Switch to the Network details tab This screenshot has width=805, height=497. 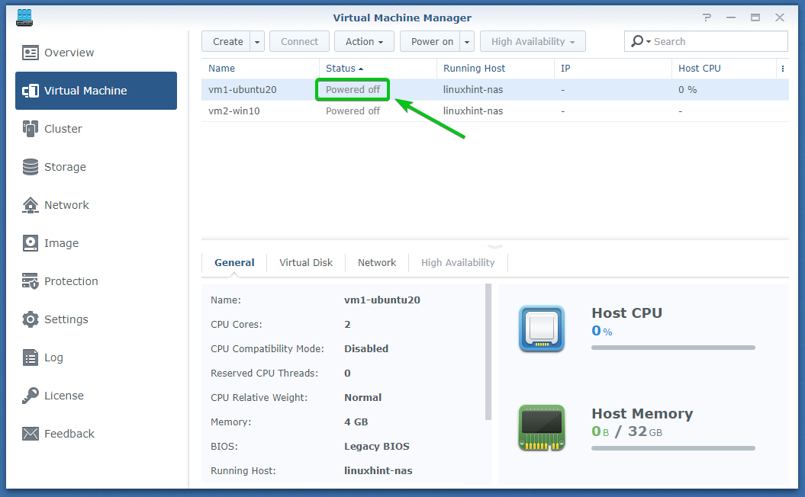pos(377,262)
